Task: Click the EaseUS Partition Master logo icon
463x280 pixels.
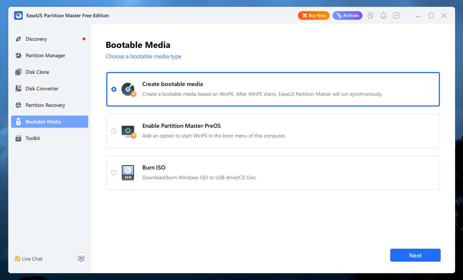Action: click(18, 15)
